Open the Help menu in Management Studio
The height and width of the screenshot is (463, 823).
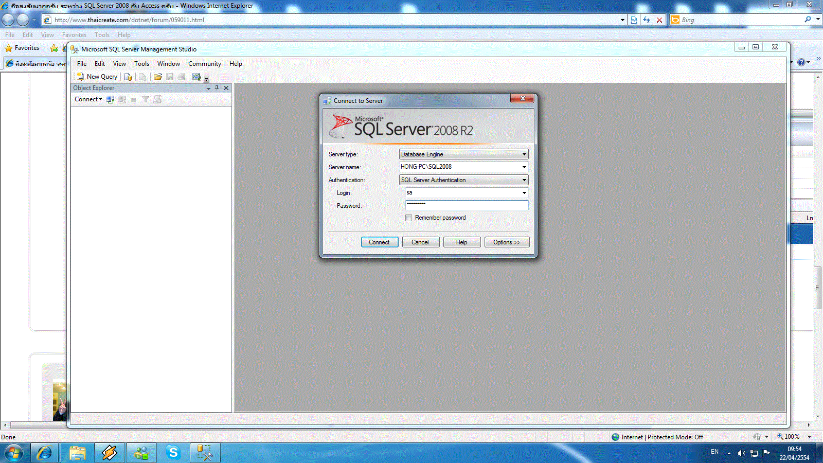pos(236,64)
